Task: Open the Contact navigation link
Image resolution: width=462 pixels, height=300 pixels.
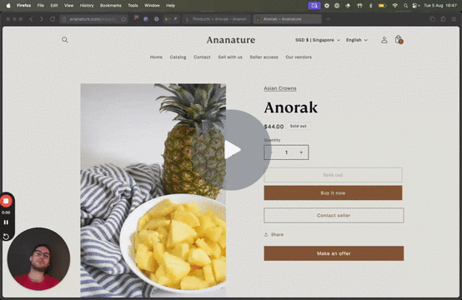Action: click(x=202, y=57)
